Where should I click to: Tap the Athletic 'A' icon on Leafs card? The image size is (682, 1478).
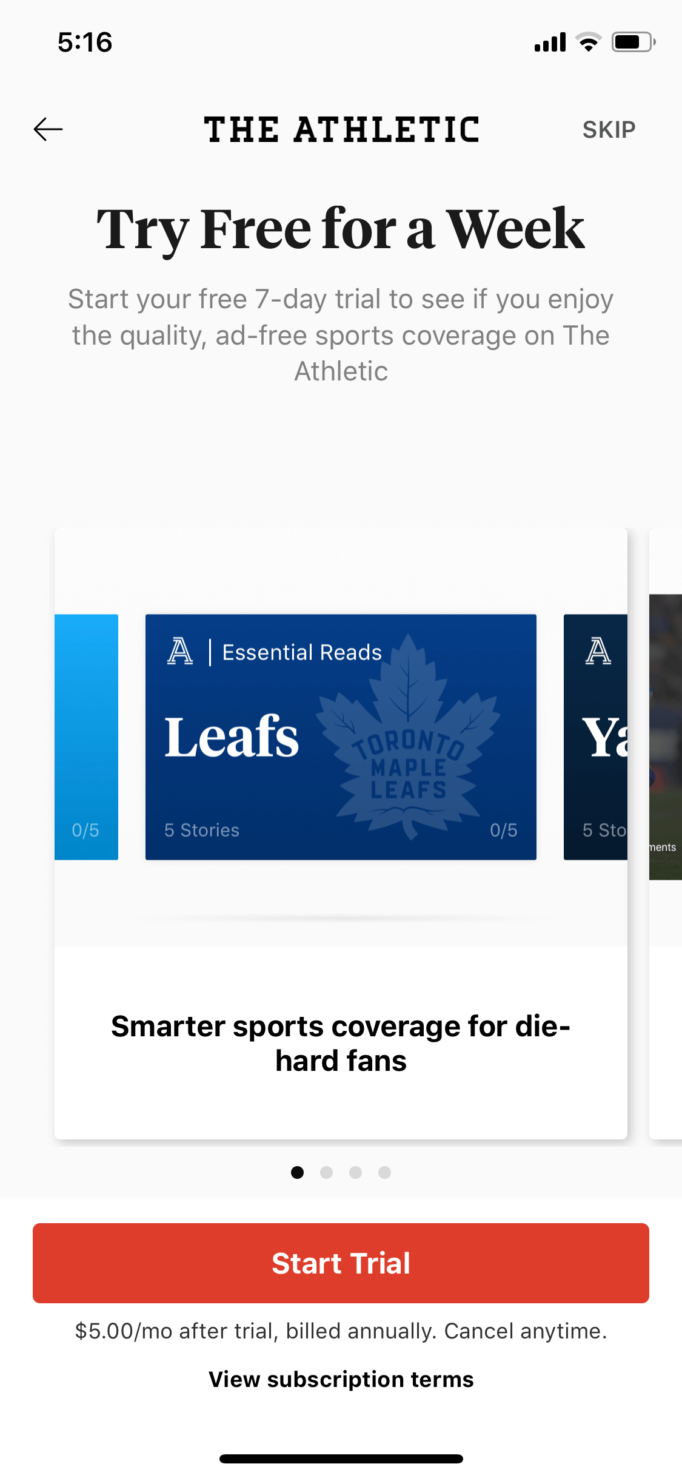click(x=180, y=652)
